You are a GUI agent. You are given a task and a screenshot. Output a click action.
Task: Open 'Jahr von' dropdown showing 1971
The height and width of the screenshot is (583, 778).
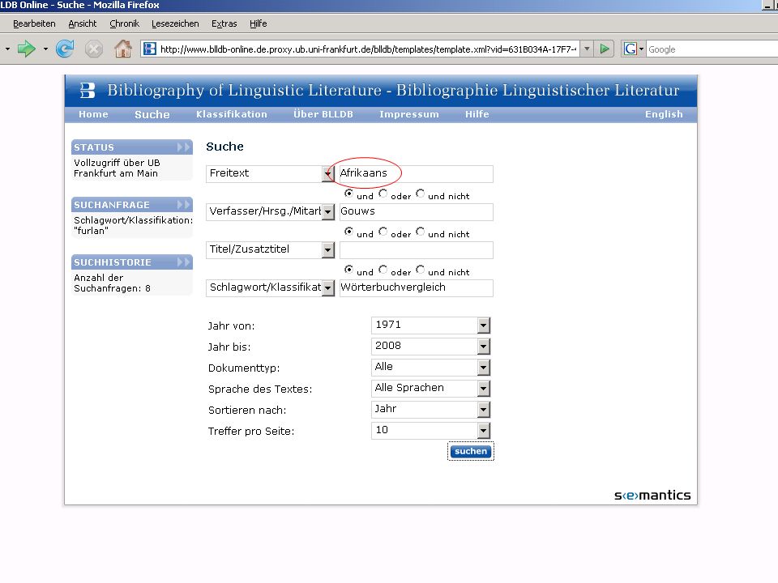click(483, 326)
